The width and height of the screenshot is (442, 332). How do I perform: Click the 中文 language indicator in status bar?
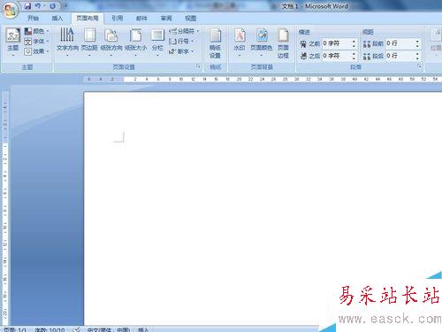[109, 329]
